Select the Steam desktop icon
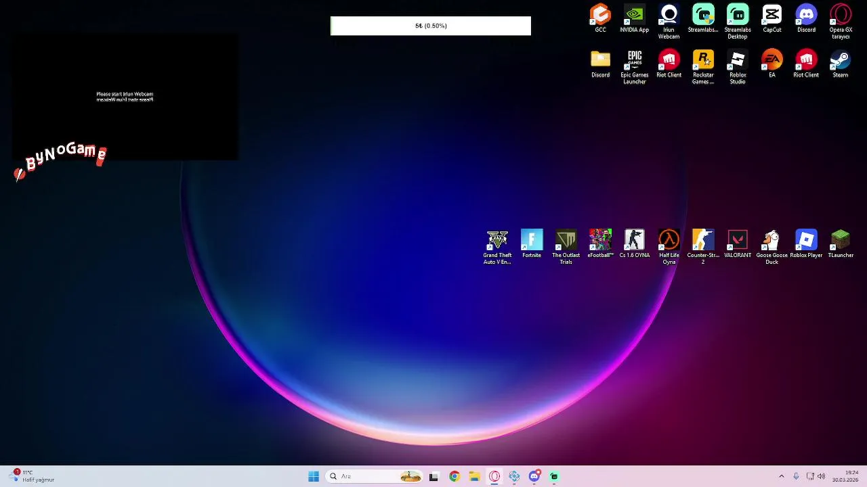The width and height of the screenshot is (867, 487). [x=841, y=64]
